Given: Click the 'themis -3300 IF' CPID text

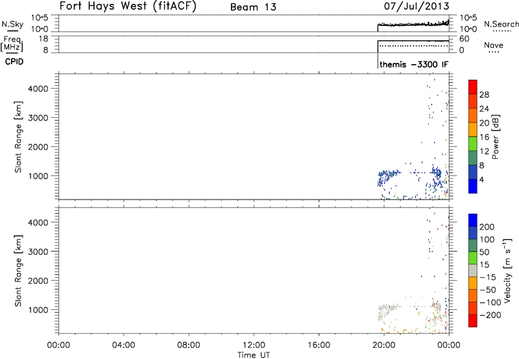Looking at the screenshot, I should click(x=414, y=64).
